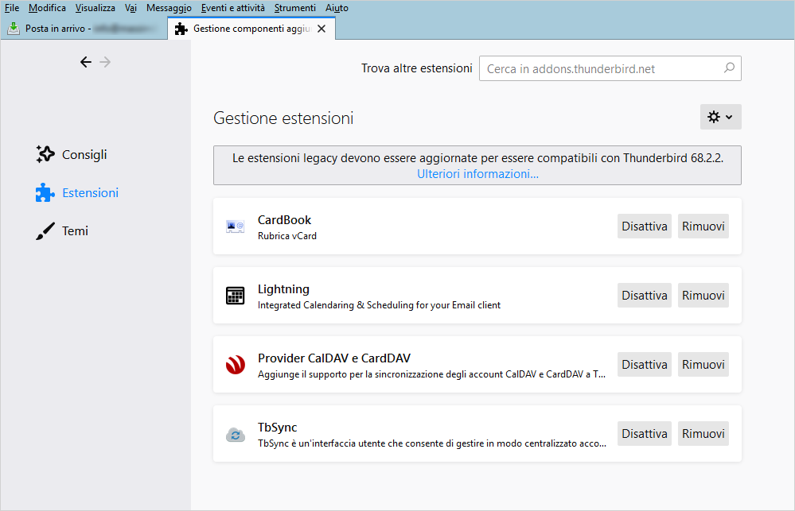Disable the CardBook extension
The image size is (795, 511).
[x=645, y=226]
